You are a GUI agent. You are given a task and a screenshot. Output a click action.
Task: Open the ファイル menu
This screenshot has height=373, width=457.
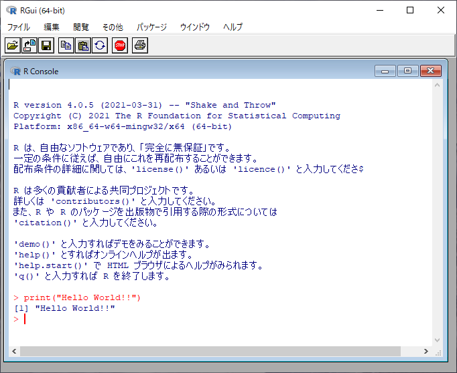point(18,27)
